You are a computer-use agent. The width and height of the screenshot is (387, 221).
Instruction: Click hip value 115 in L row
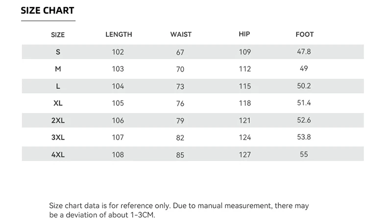tap(245, 86)
